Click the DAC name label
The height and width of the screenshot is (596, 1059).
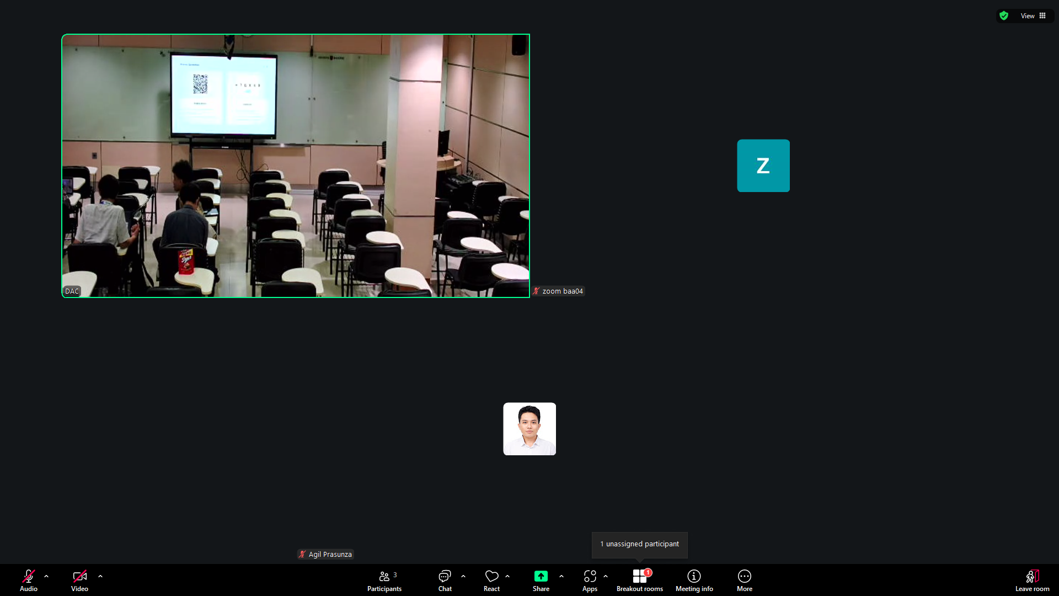(72, 291)
